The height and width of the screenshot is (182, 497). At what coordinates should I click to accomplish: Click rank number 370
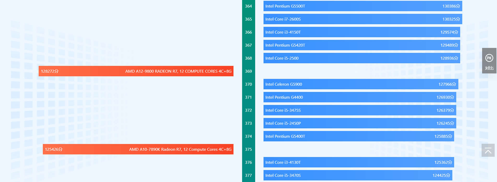pyautogui.click(x=248, y=84)
